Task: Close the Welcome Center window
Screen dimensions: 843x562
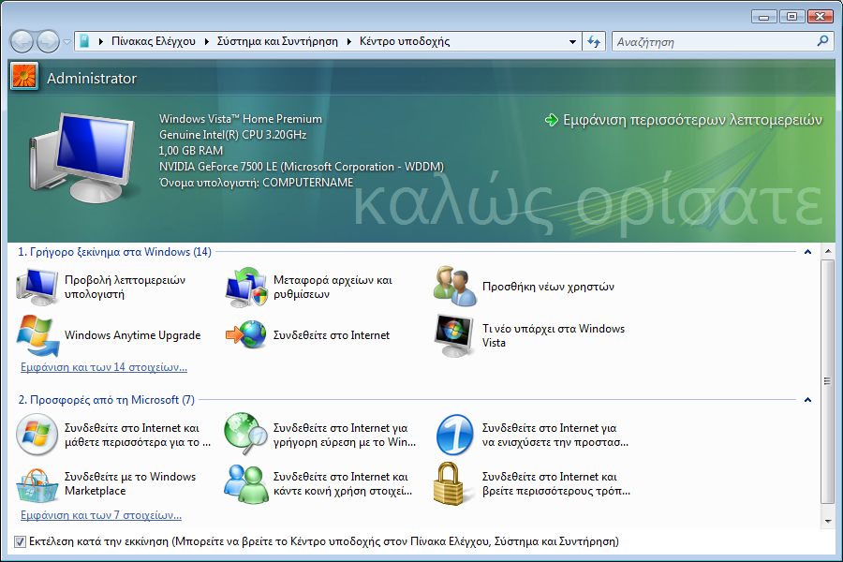Action: click(x=821, y=17)
